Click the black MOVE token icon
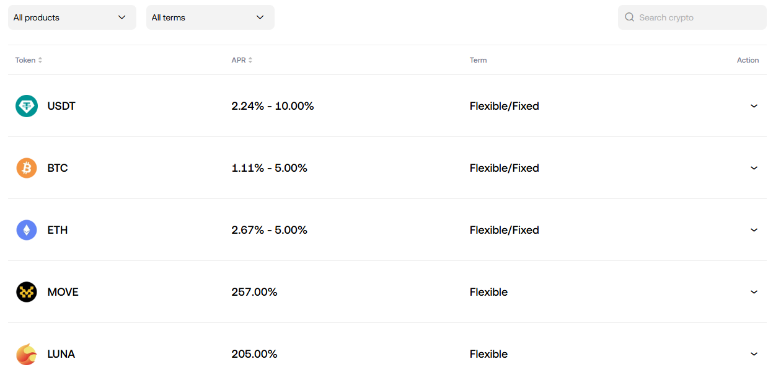781x372 pixels. tap(27, 292)
